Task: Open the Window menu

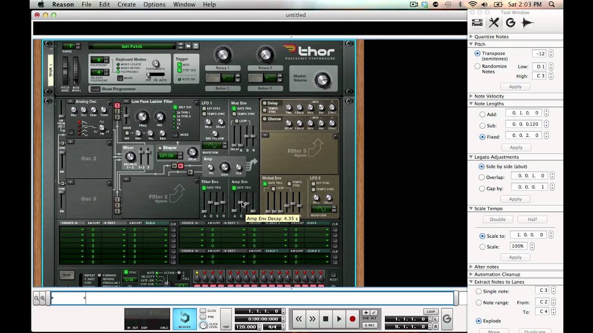Action: [184, 5]
